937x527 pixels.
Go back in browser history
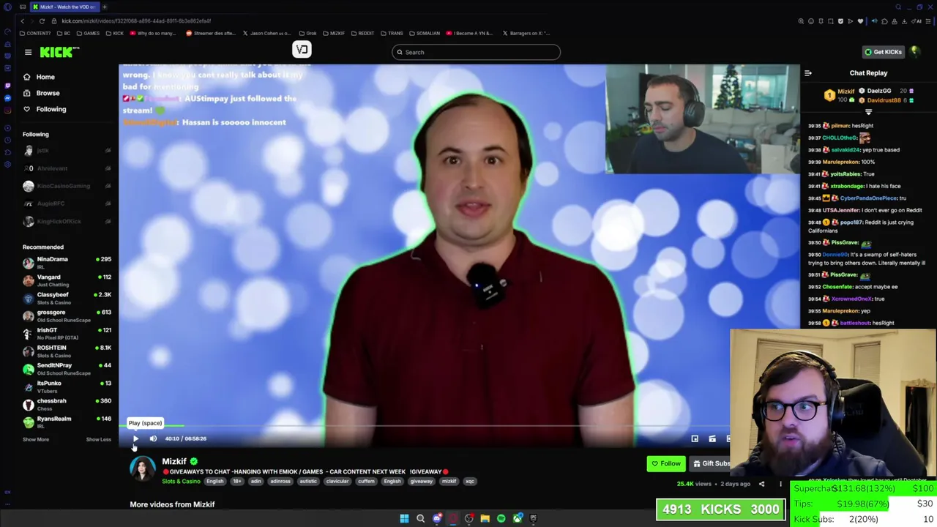coord(24,21)
